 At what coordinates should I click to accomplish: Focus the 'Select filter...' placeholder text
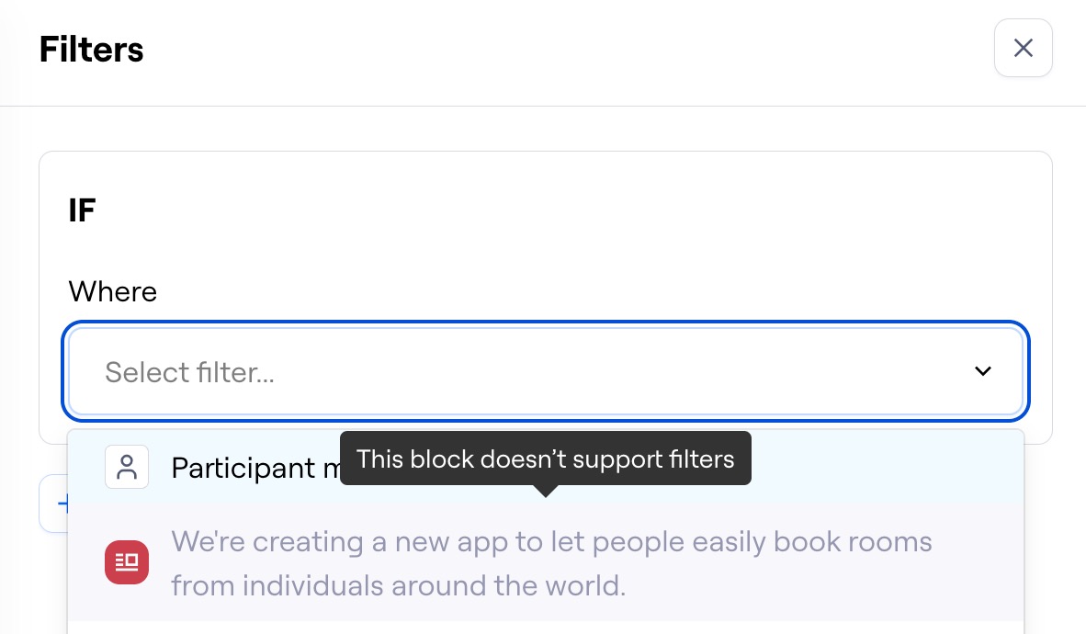click(190, 372)
